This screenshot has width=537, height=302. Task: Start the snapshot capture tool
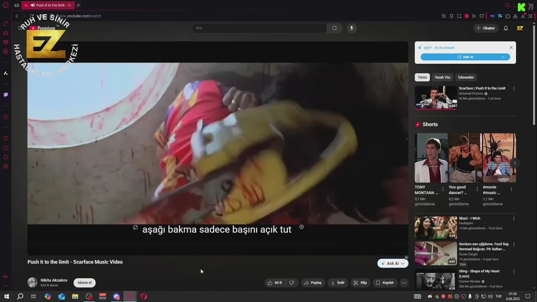tap(459, 16)
